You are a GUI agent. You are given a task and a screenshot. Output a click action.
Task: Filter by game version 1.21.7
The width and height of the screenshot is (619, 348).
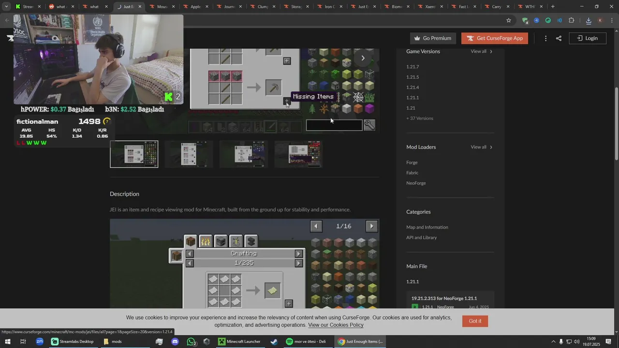click(413, 67)
